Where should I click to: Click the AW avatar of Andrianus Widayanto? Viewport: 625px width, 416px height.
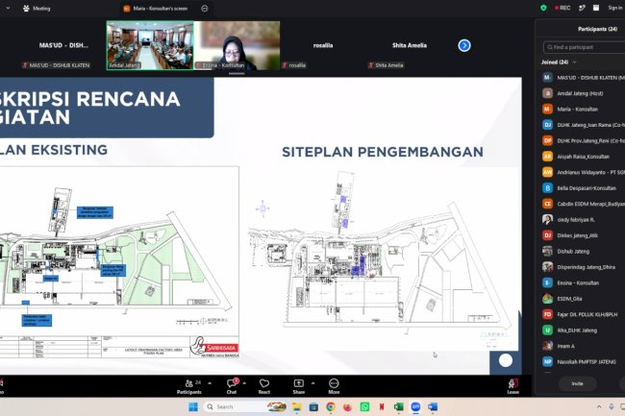(x=547, y=172)
